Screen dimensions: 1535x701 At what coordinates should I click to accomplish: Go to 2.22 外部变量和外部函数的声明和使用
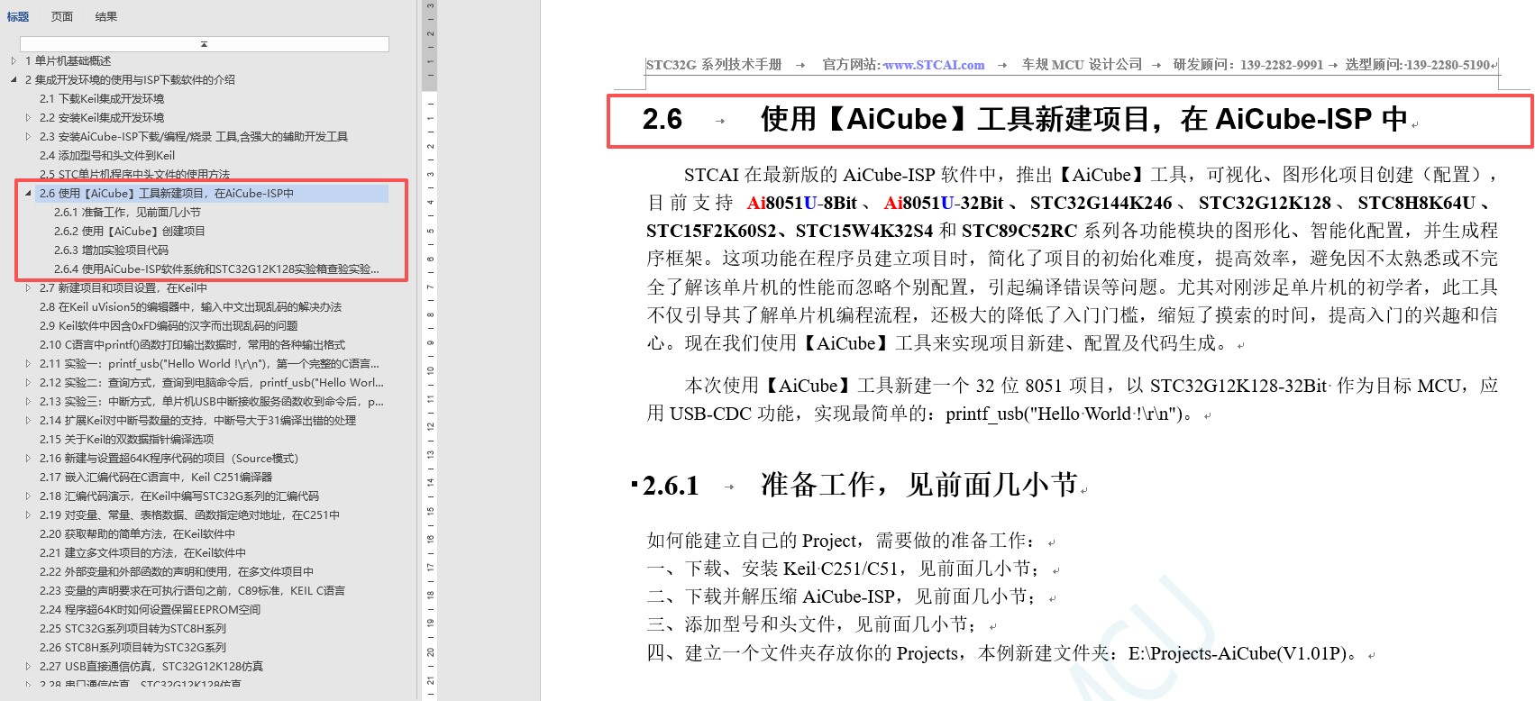click(x=177, y=572)
